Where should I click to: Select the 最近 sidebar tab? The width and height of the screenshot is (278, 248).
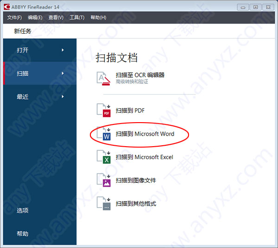pos(40,97)
